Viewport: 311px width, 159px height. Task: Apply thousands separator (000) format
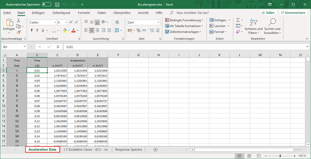(144, 30)
